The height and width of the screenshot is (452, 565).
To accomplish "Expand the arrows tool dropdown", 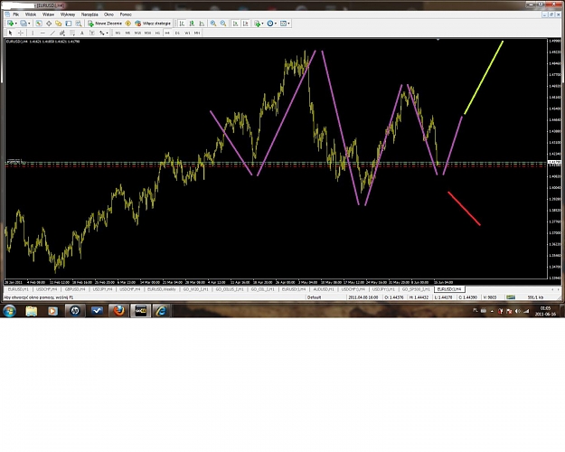I will click(x=107, y=33).
